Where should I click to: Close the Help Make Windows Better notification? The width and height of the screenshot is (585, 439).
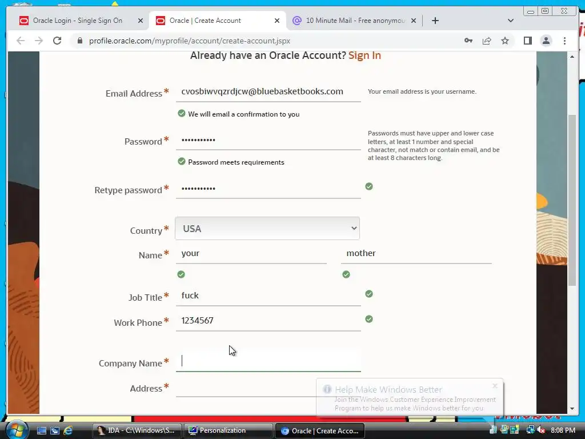pyautogui.click(x=495, y=386)
